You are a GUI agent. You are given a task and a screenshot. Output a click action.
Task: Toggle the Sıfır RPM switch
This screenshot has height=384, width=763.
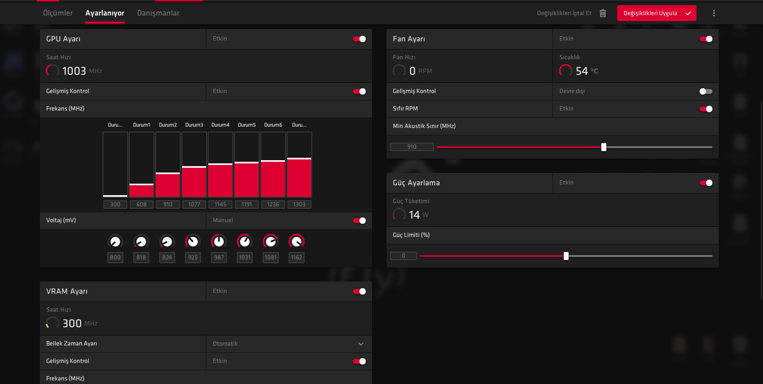point(706,109)
